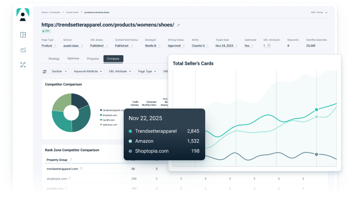Viewport: 348px width, 203px height.
Task: Open the analytics chart icon in sidebar
Action: [23, 50]
